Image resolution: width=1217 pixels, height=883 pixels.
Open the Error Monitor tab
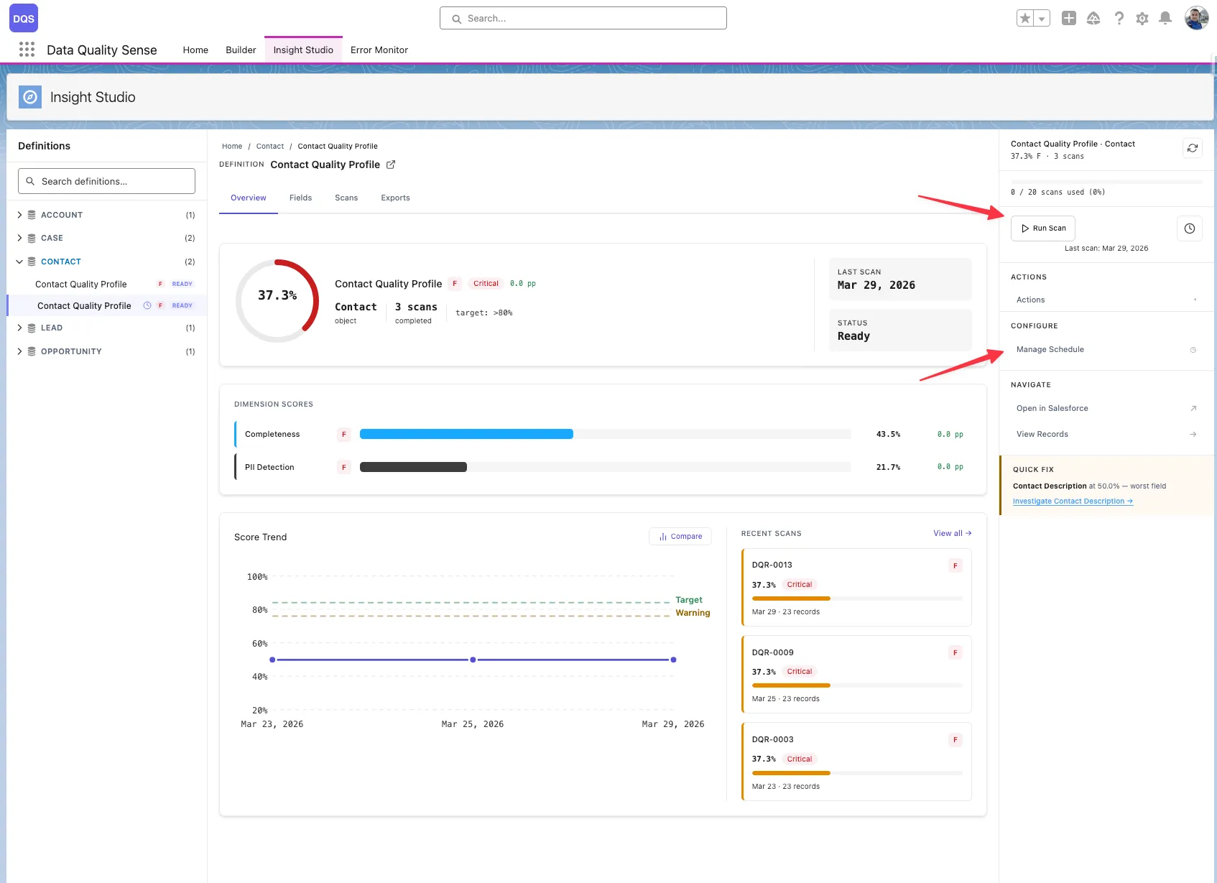pyautogui.click(x=379, y=50)
